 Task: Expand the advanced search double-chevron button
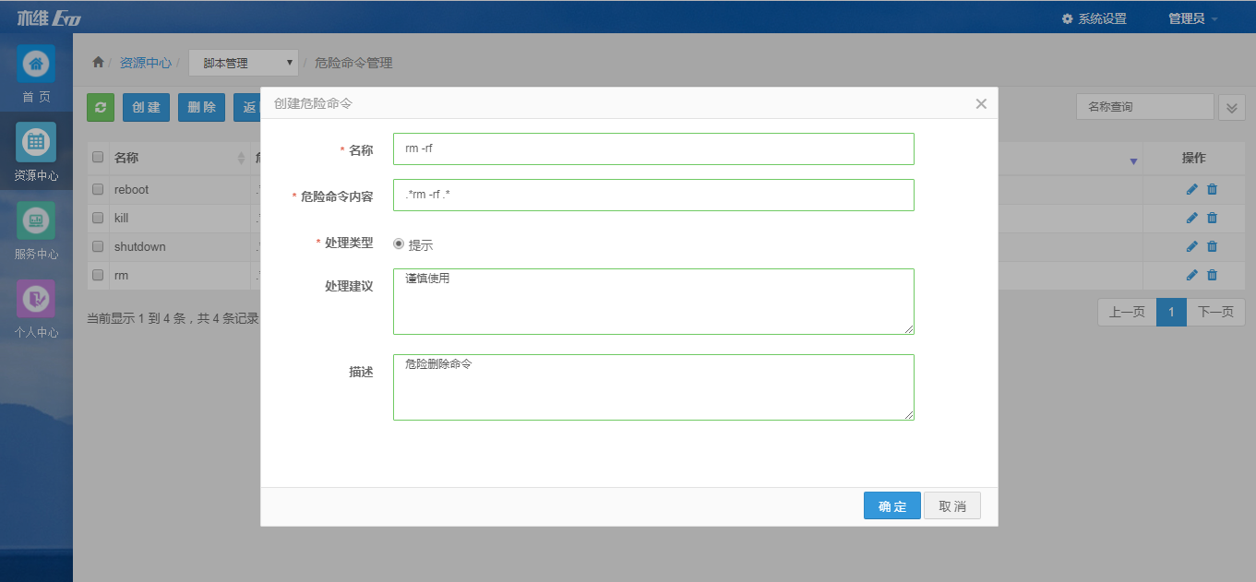(1232, 107)
